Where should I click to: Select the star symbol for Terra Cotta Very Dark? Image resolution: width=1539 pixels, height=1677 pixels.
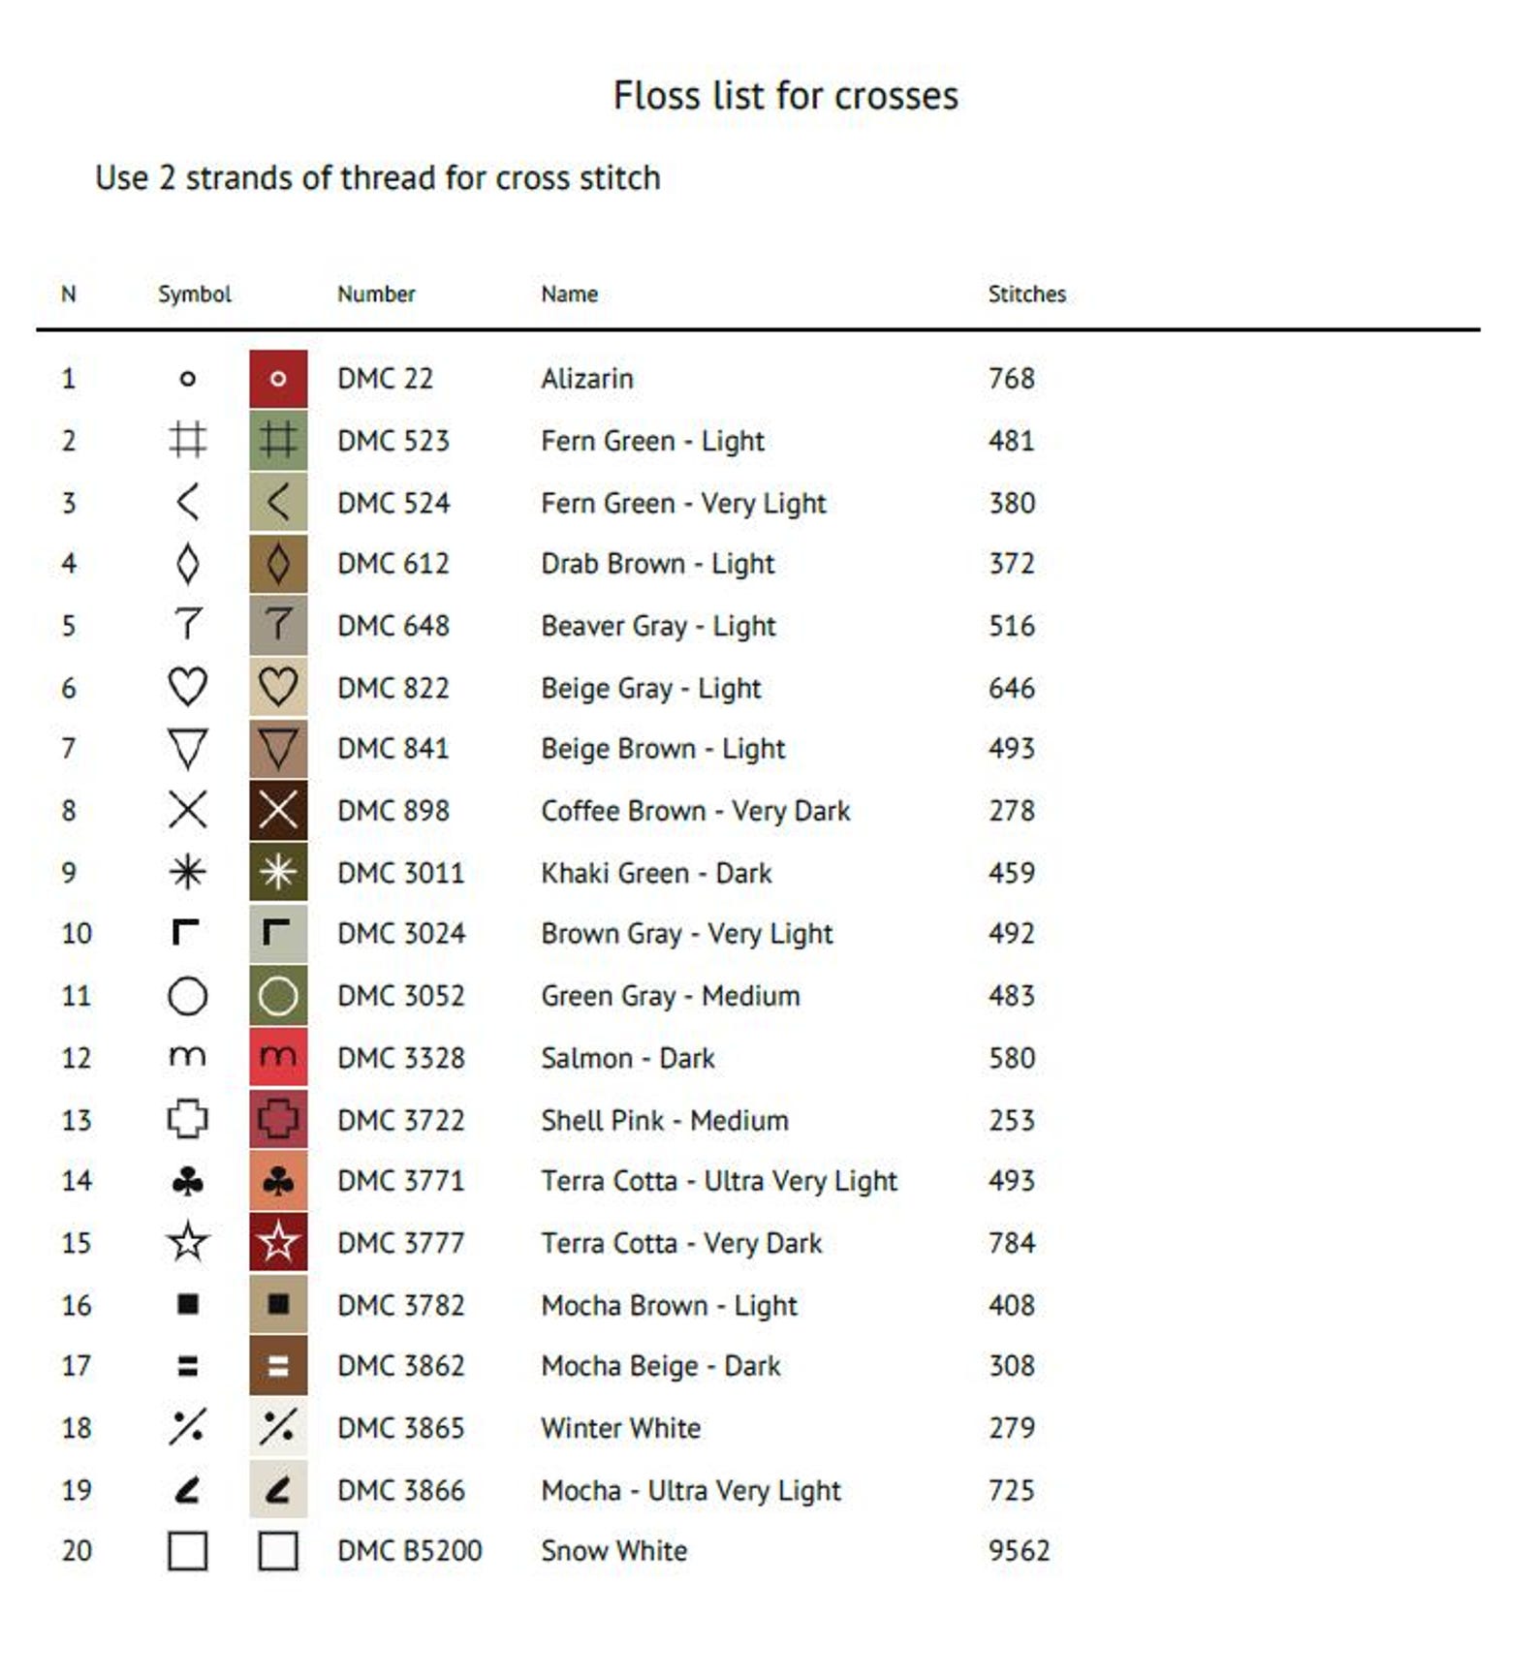(x=187, y=1242)
